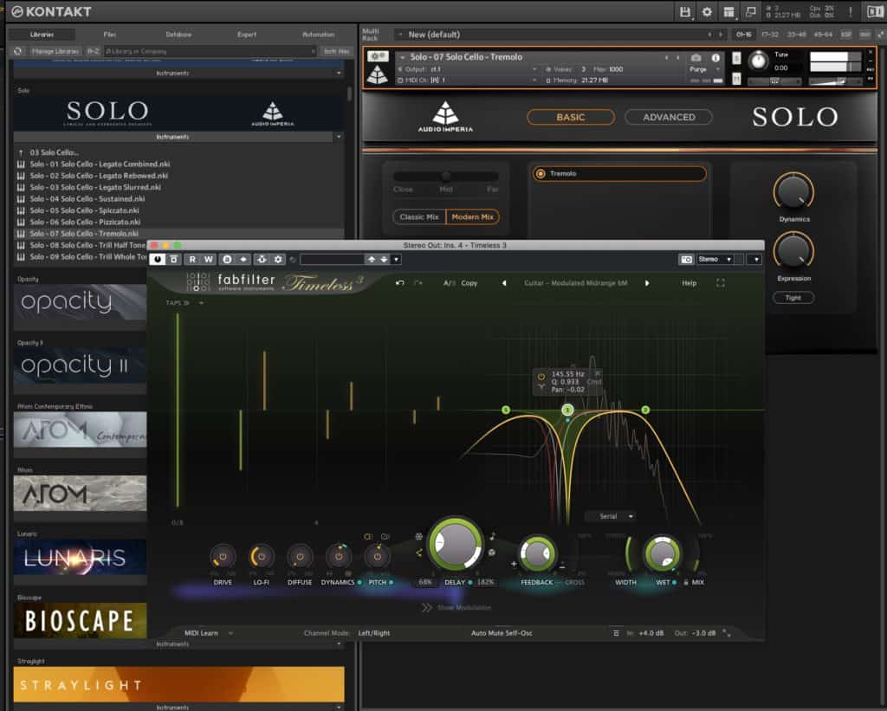
Task: Switch to the Files tab
Action: pos(110,35)
